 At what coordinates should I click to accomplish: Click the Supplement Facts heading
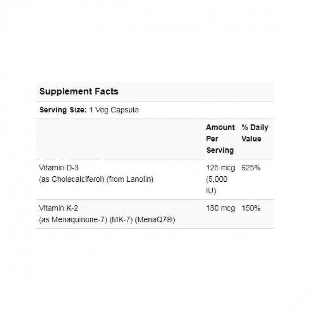[79, 92]
